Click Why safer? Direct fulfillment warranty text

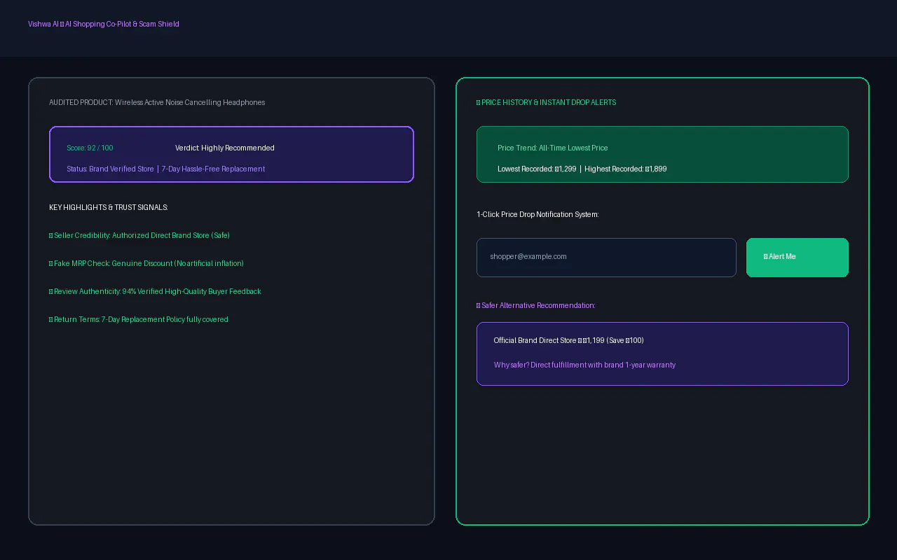tap(585, 365)
